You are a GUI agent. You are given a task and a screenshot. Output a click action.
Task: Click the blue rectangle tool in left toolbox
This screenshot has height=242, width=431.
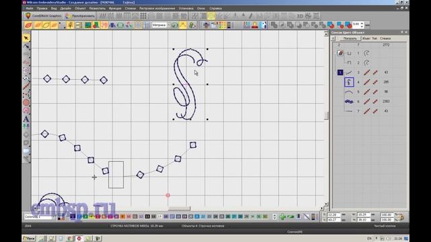pos(26,151)
